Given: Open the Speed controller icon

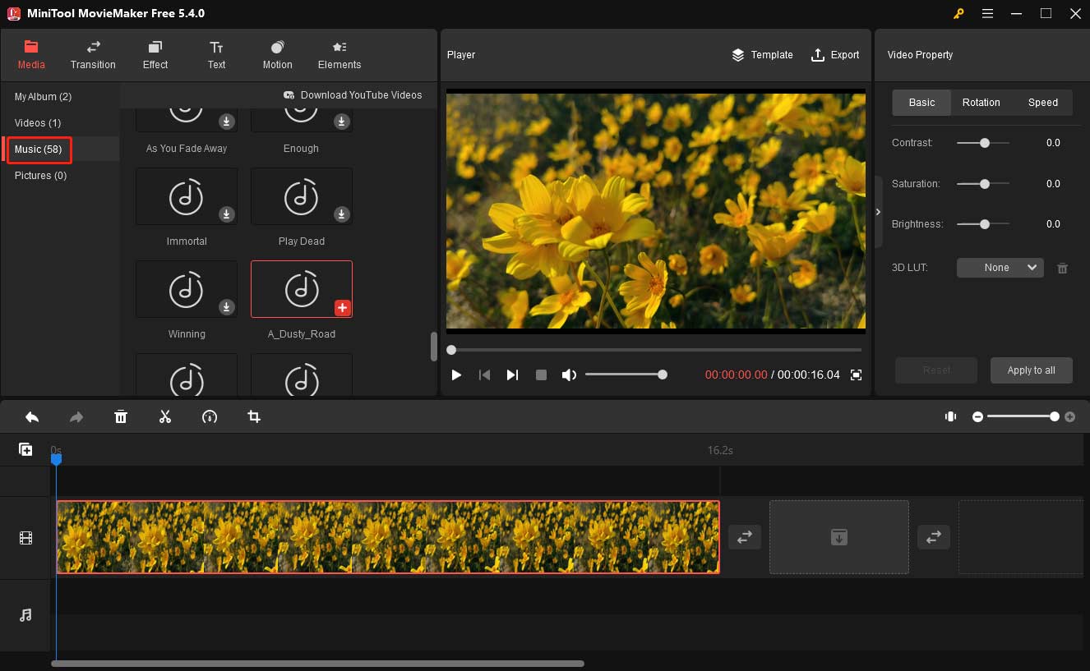Looking at the screenshot, I should tap(210, 416).
